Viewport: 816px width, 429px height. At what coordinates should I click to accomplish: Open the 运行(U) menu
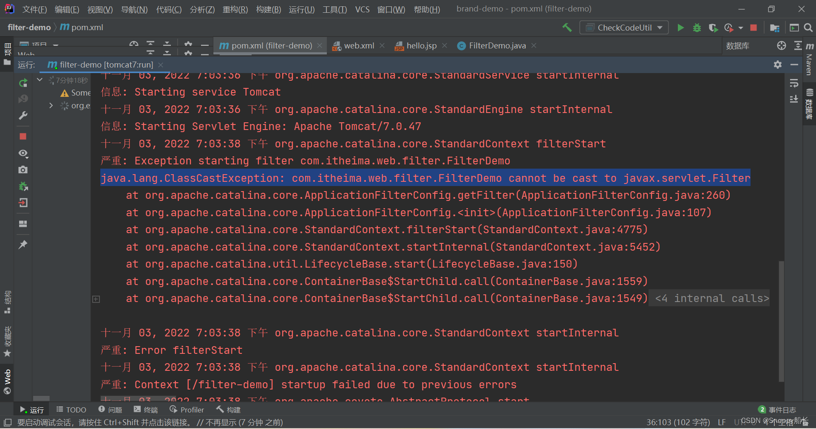tap(302, 9)
